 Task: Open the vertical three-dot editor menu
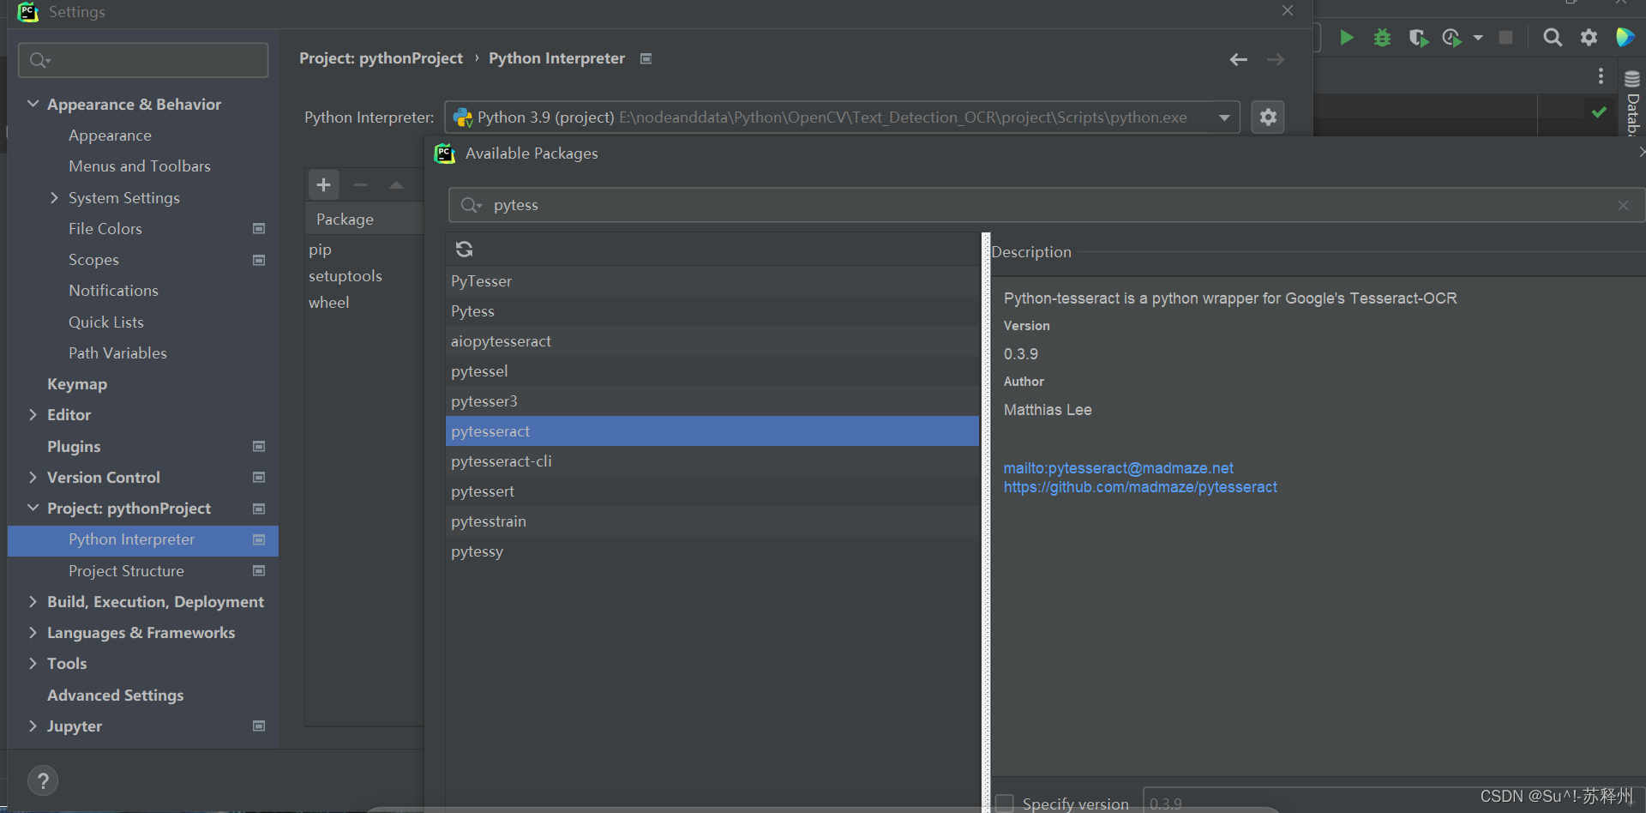pyautogui.click(x=1601, y=76)
